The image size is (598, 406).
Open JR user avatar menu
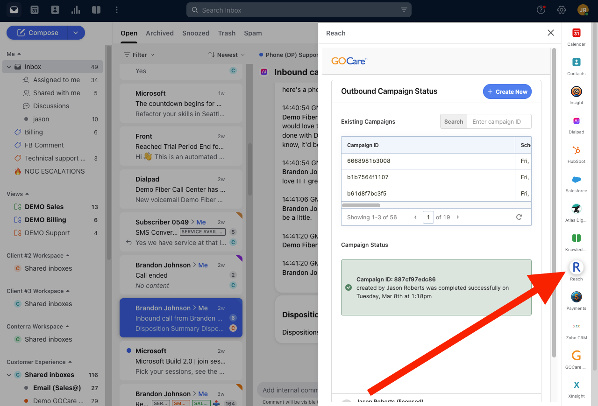click(x=583, y=10)
